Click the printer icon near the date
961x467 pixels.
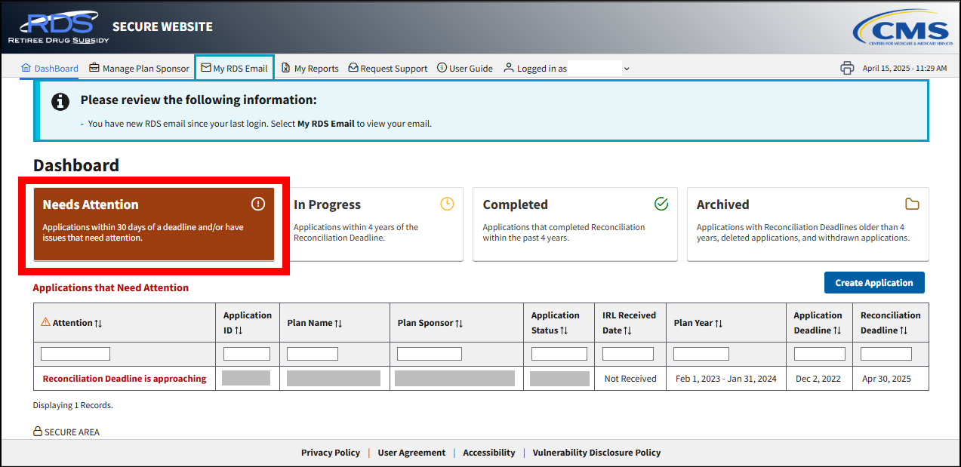(x=847, y=68)
